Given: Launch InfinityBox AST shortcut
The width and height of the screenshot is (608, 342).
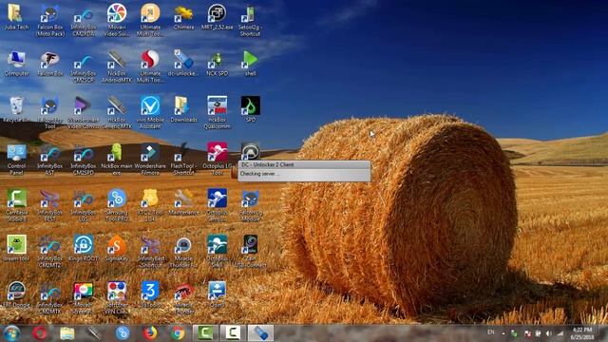Looking at the screenshot, I should 50,159.
